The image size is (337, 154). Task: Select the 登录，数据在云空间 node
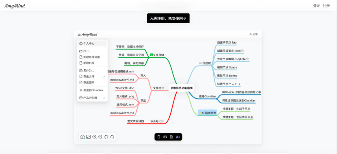(131, 55)
